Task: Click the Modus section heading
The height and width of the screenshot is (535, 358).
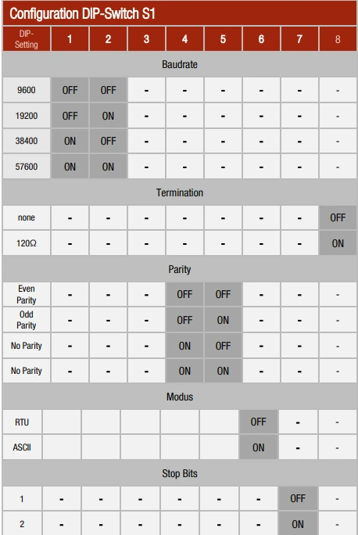Action: (x=180, y=397)
